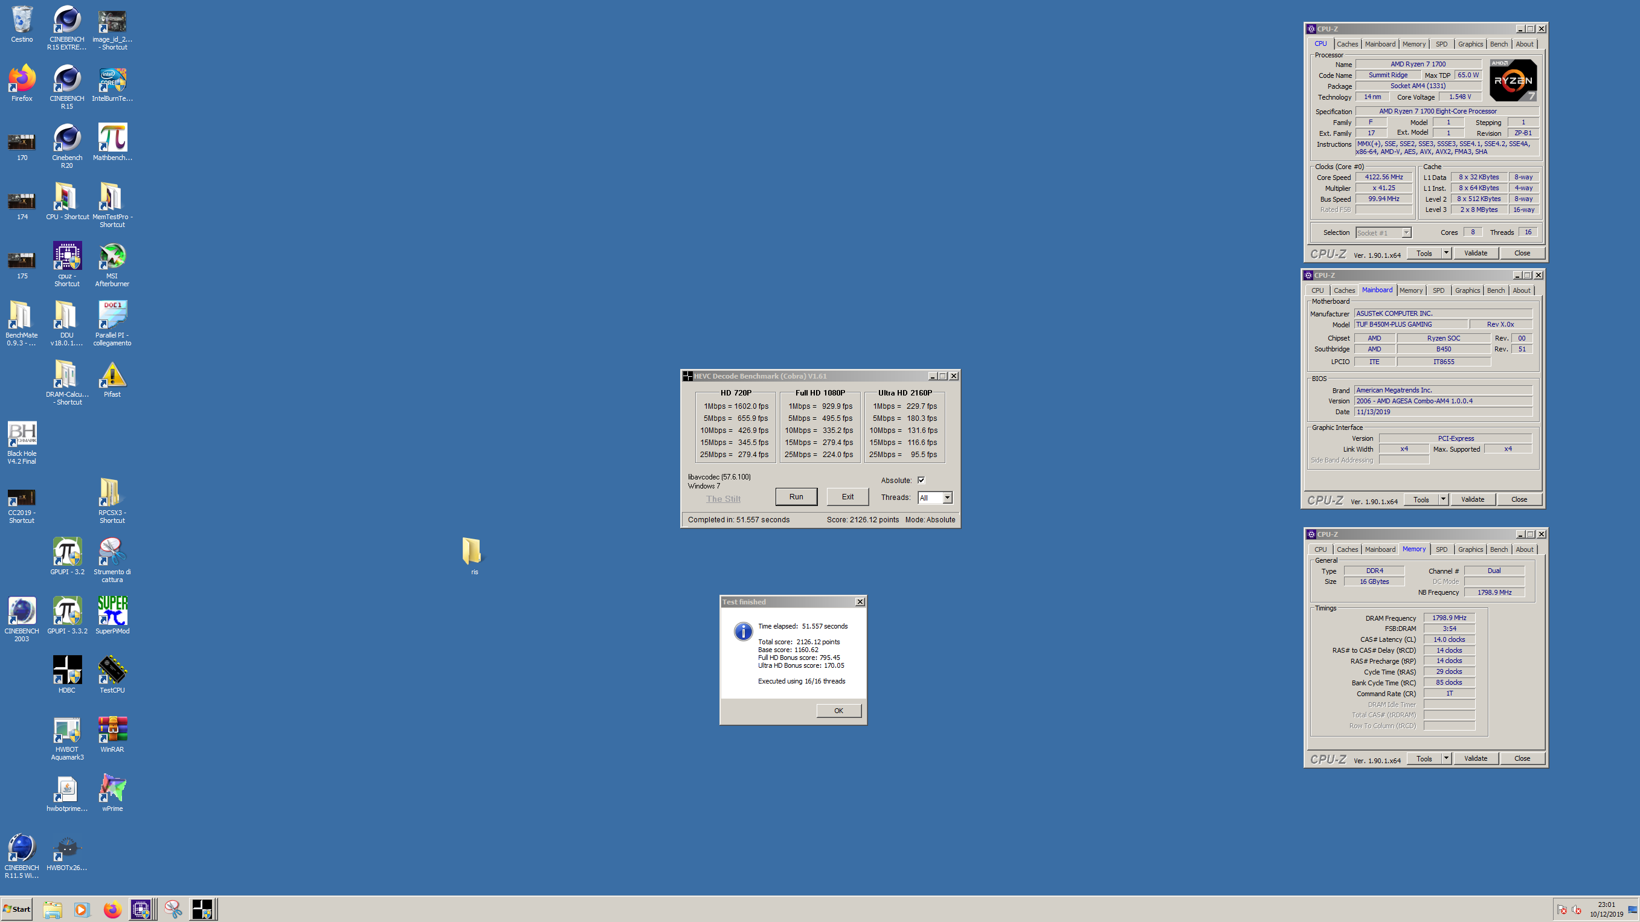
Task: Click OK in Test finished dialog
Action: (x=838, y=711)
